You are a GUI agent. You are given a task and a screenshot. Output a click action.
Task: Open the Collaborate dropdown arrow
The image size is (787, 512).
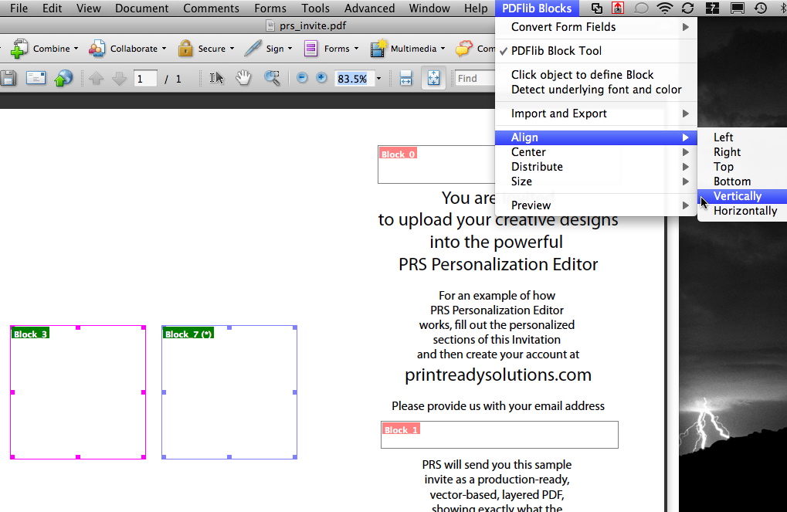coord(164,49)
